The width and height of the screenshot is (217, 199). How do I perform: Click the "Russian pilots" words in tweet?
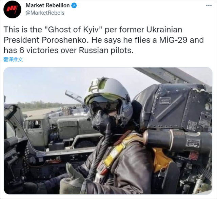[106, 50]
